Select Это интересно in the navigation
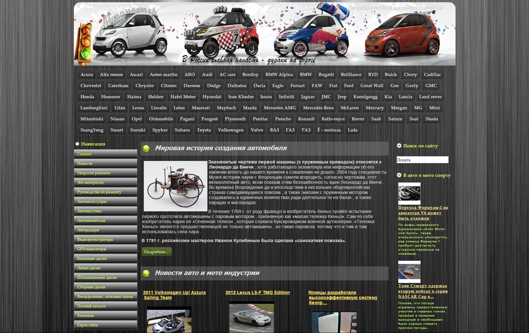This screenshot has height=333, width=529. 106,183
